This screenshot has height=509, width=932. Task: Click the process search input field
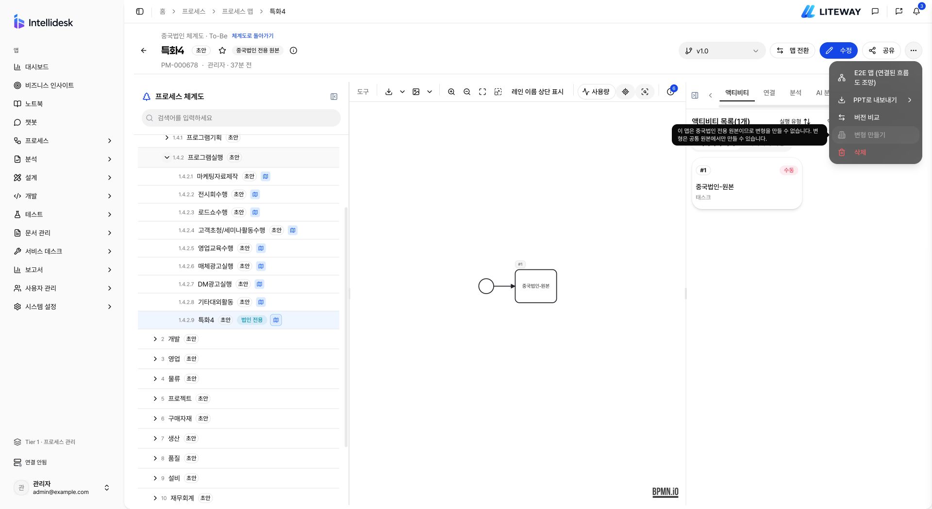click(241, 118)
